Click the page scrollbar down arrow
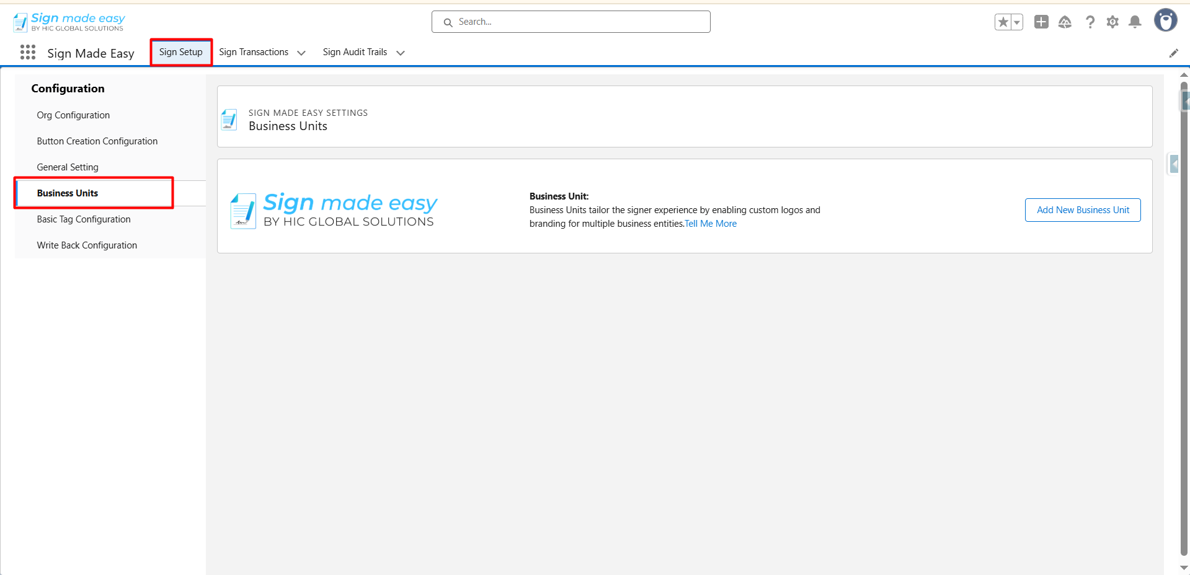The height and width of the screenshot is (575, 1190). tap(1184, 568)
